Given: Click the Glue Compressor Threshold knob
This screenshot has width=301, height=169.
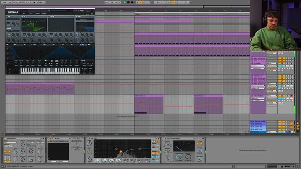Looking at the screenshot, I should tap(179, 157).
